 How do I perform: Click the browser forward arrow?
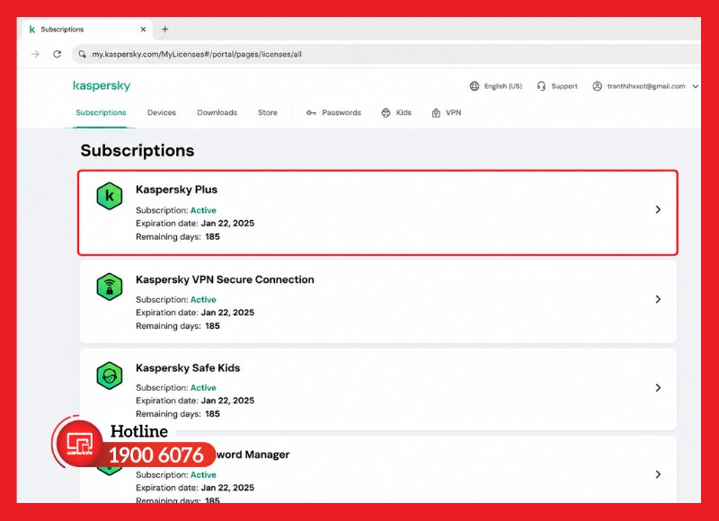click(35, 54)
